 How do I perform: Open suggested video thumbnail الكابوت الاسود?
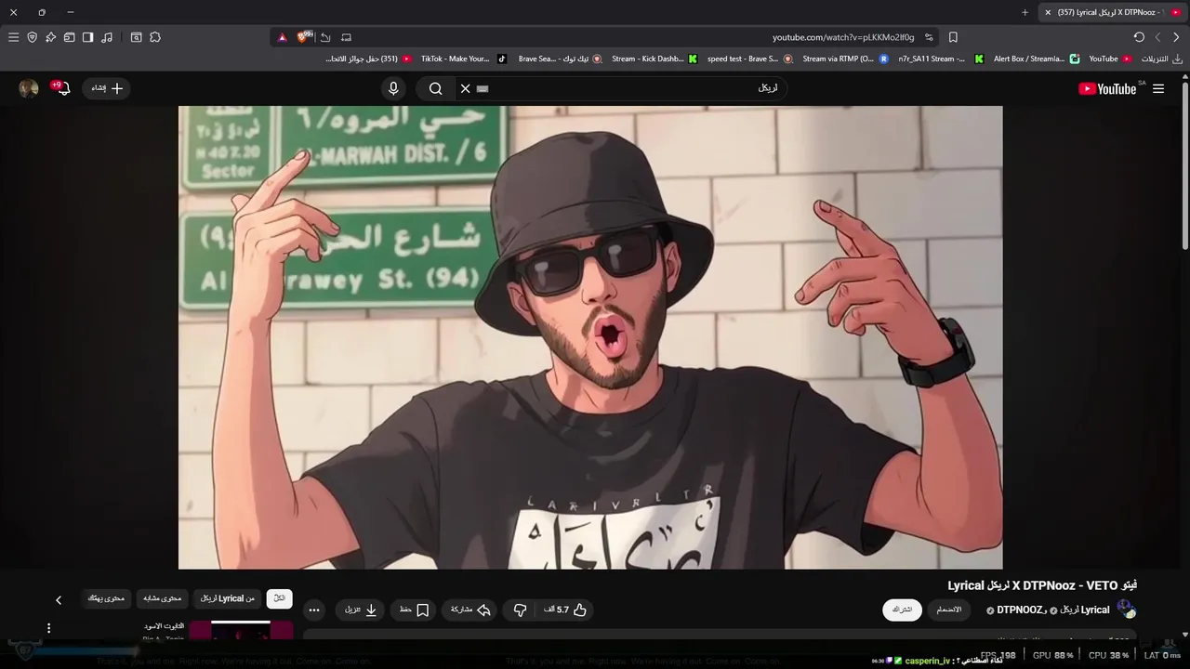(x=242, y=631)
